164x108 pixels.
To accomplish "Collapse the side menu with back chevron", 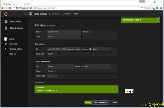I will (25, 14).
